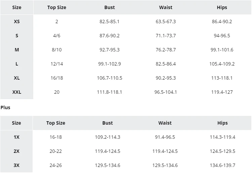Click the 2X top size 20-22
Screen dimensions: 252x173
56,151
